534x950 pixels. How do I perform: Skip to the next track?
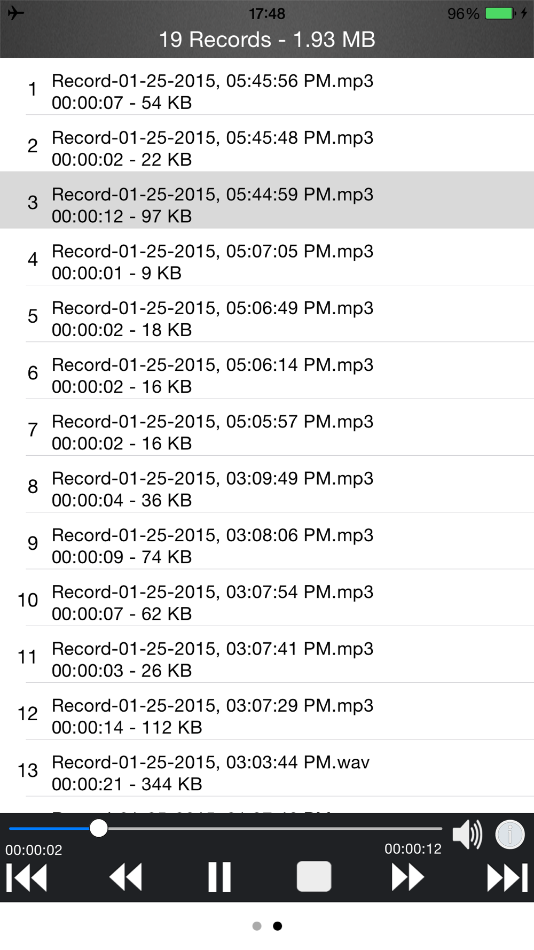[507, 877]
